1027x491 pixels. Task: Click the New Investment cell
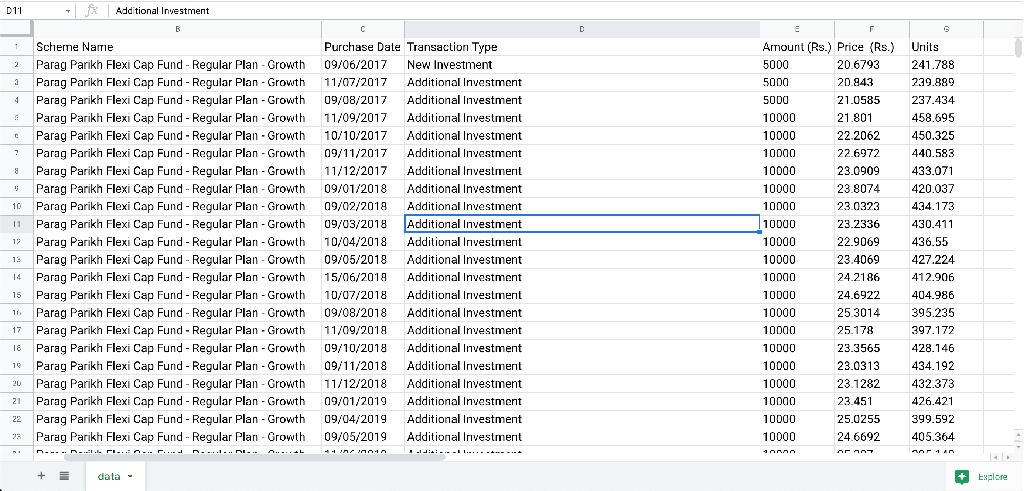tap(582, 65)
